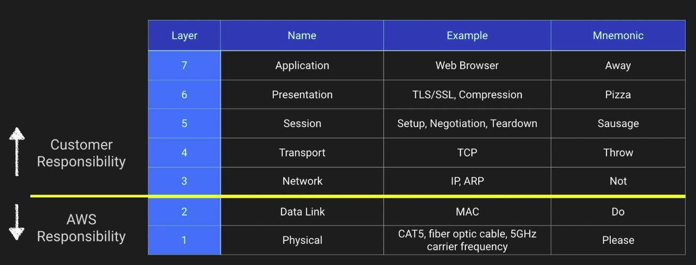Select the CAT5, fiber optic cable cell
Image resolution: width=696 pixels, height=265 pixels.
467,240
